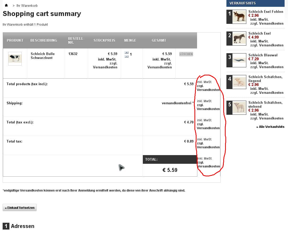Decrease quantity with the minus icon
This screenshot has width=288, height=234.
(127, 56)
